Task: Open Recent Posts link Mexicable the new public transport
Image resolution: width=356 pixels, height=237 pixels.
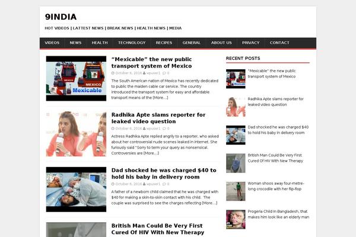Action: (x=272, y=73)
